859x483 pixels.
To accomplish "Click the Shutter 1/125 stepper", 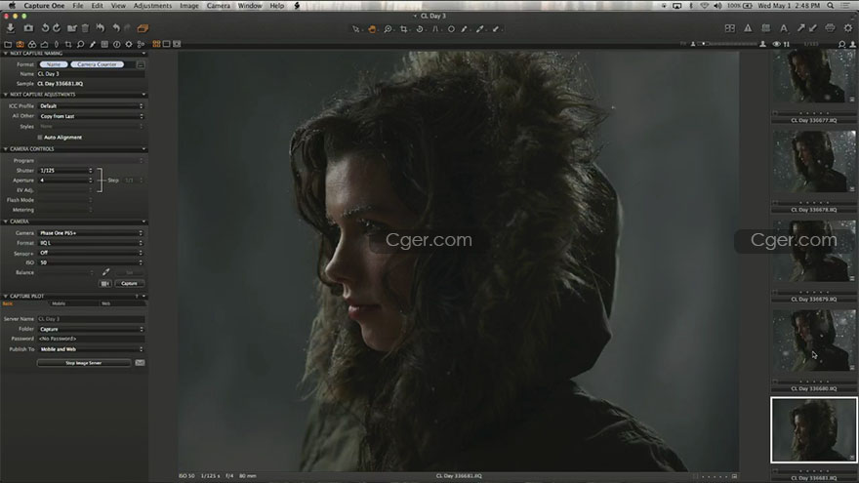I will (91, 171).
